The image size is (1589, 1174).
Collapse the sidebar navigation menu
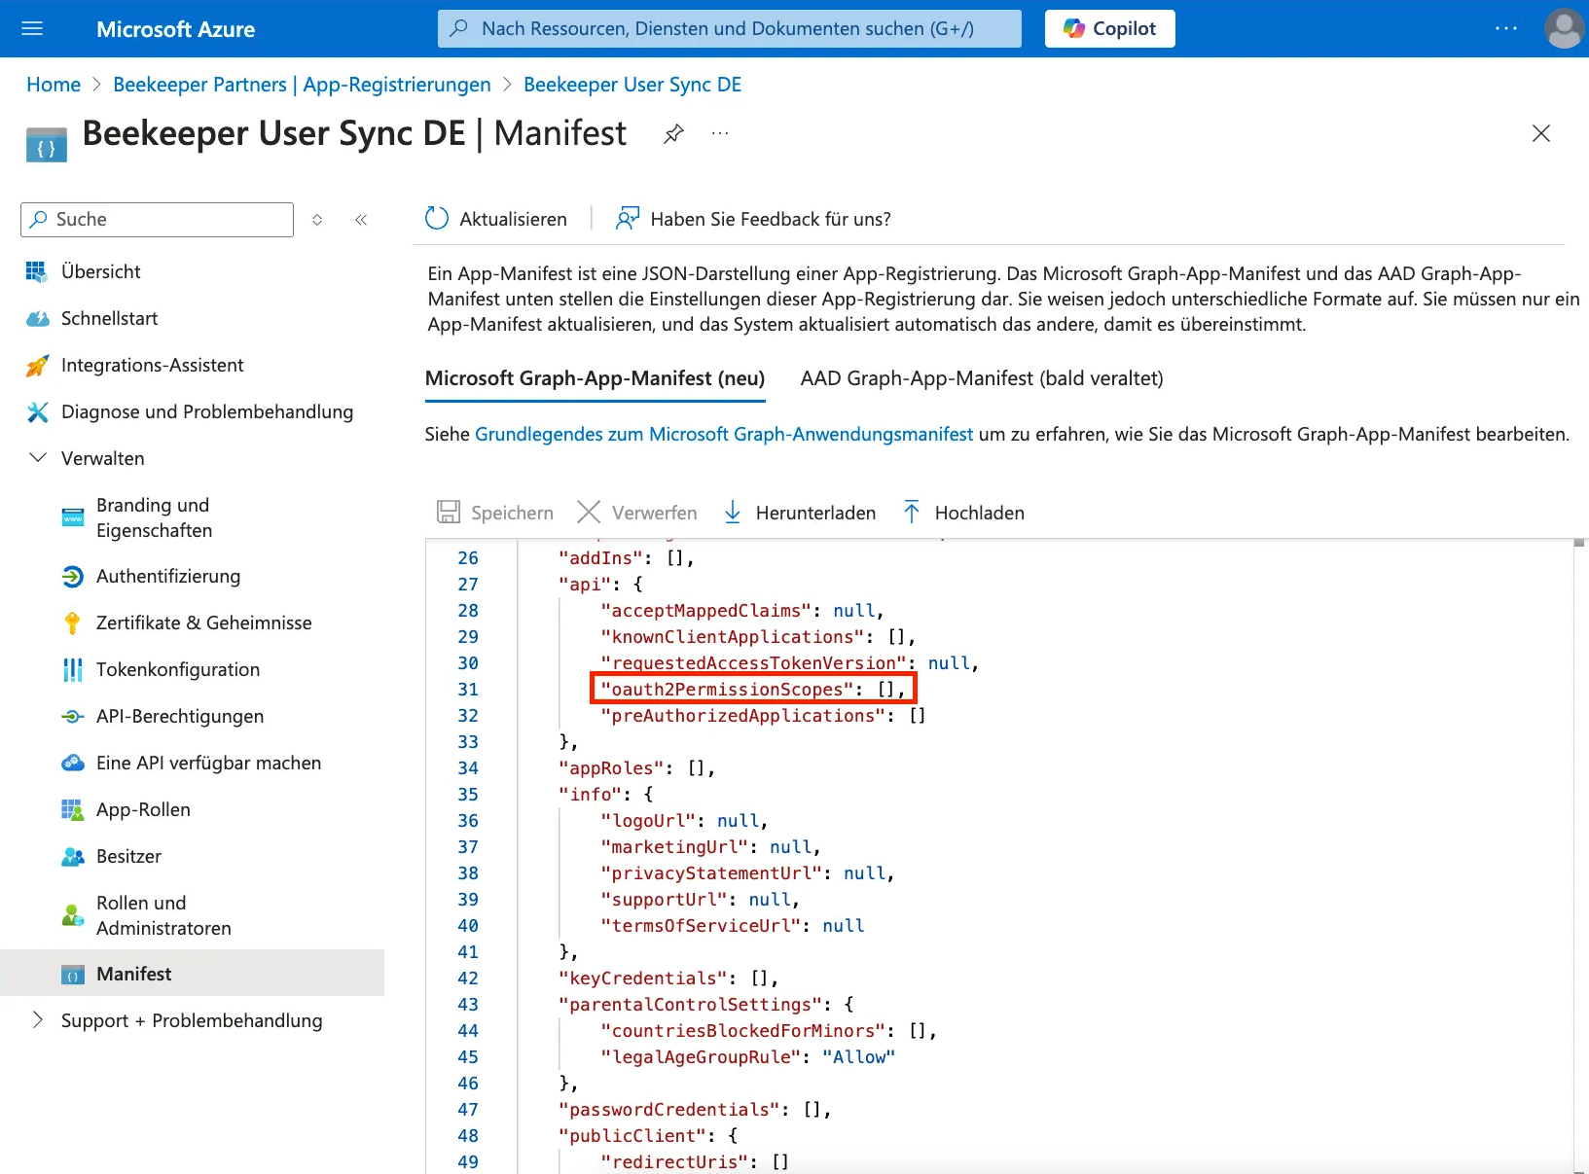coord(361,220)
